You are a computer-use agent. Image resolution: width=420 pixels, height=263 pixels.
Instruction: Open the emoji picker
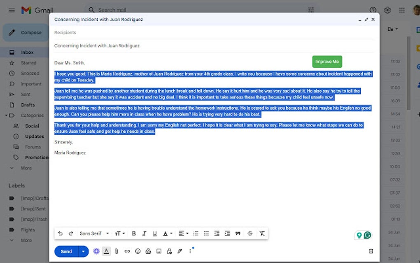pos(138,251)
